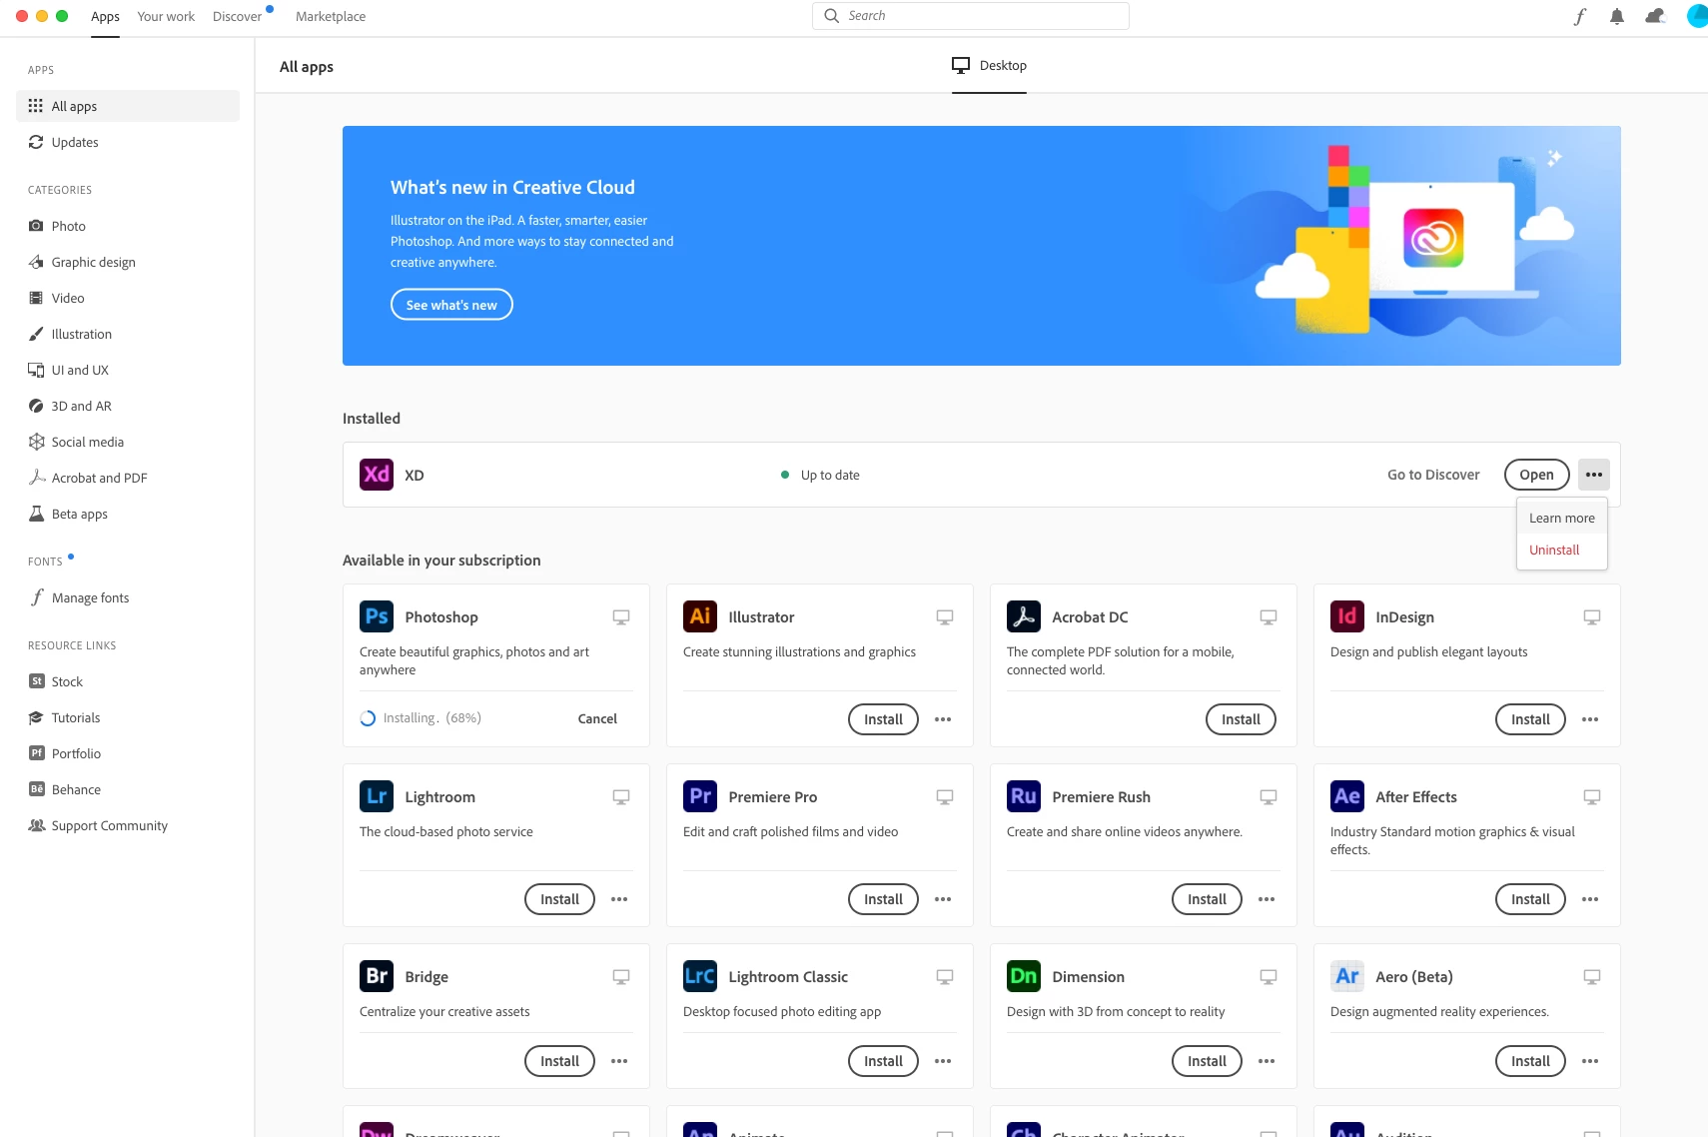Select the Desktop tab
The height and width of the screenshot is (1137, 1708).
coord(989,66)
